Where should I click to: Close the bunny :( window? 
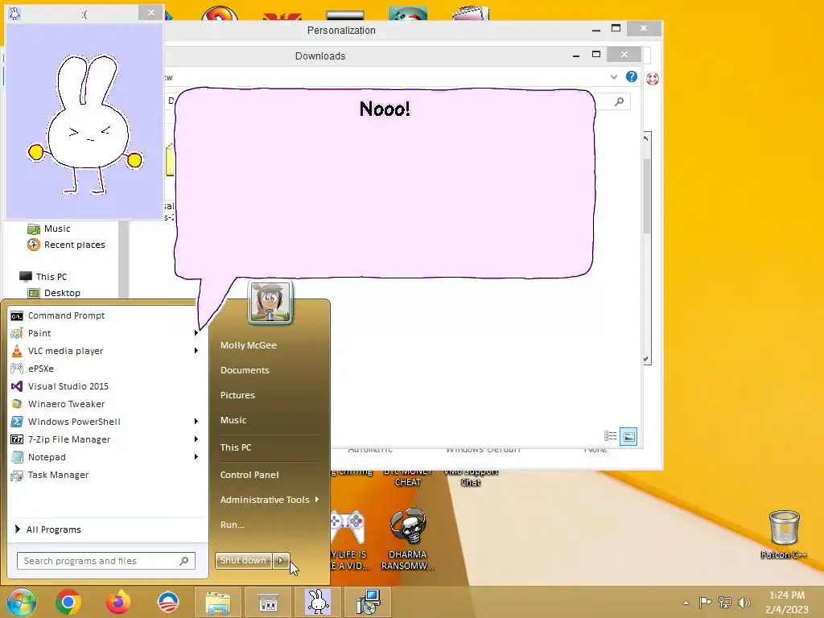[x=150, y=13]
